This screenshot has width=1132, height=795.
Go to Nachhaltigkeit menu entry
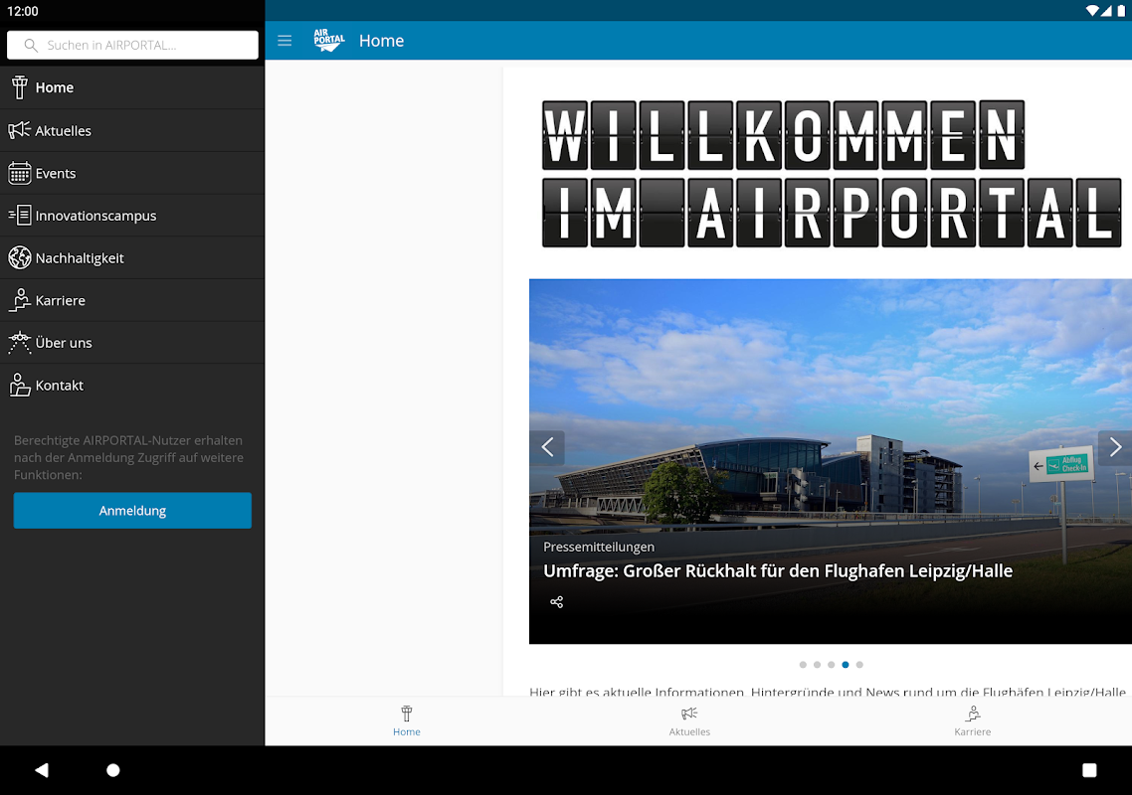(132, 257)
